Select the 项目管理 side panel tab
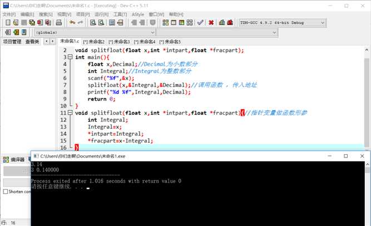 coord(12,42)
